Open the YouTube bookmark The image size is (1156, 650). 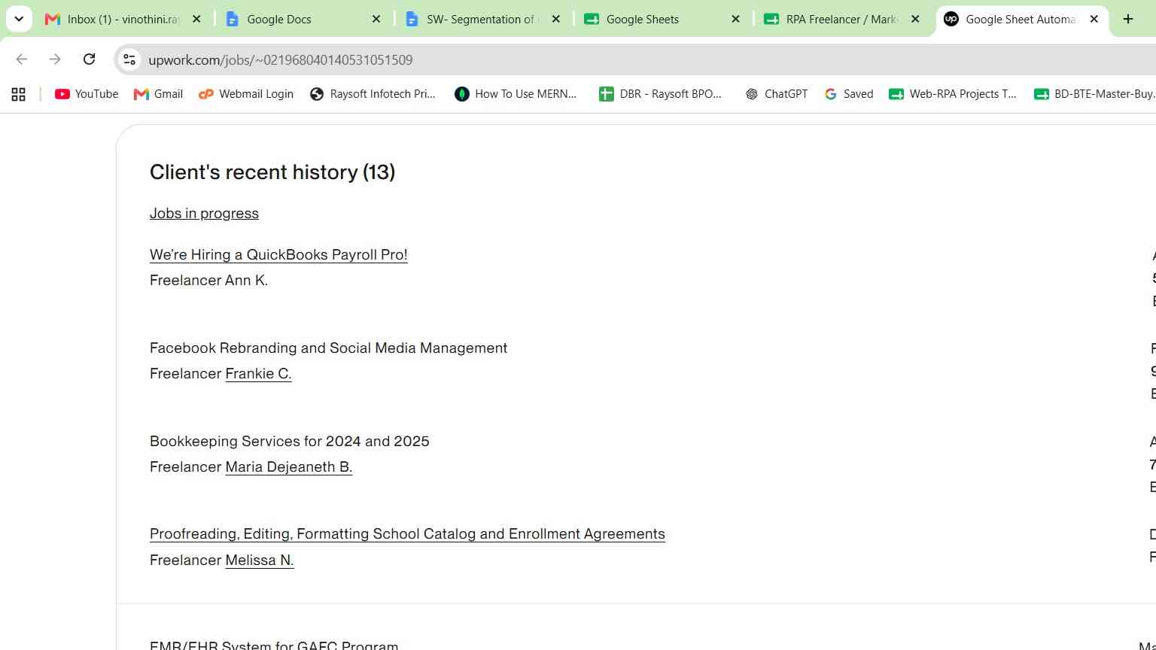(x=87, y=94)
